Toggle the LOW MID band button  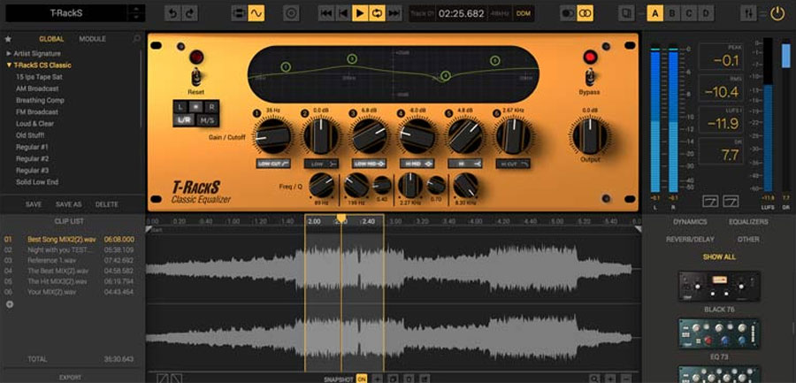(x=369, y=164)
